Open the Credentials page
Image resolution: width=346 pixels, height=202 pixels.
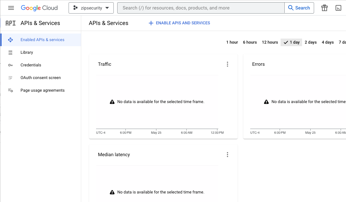[x=31, y=65]
